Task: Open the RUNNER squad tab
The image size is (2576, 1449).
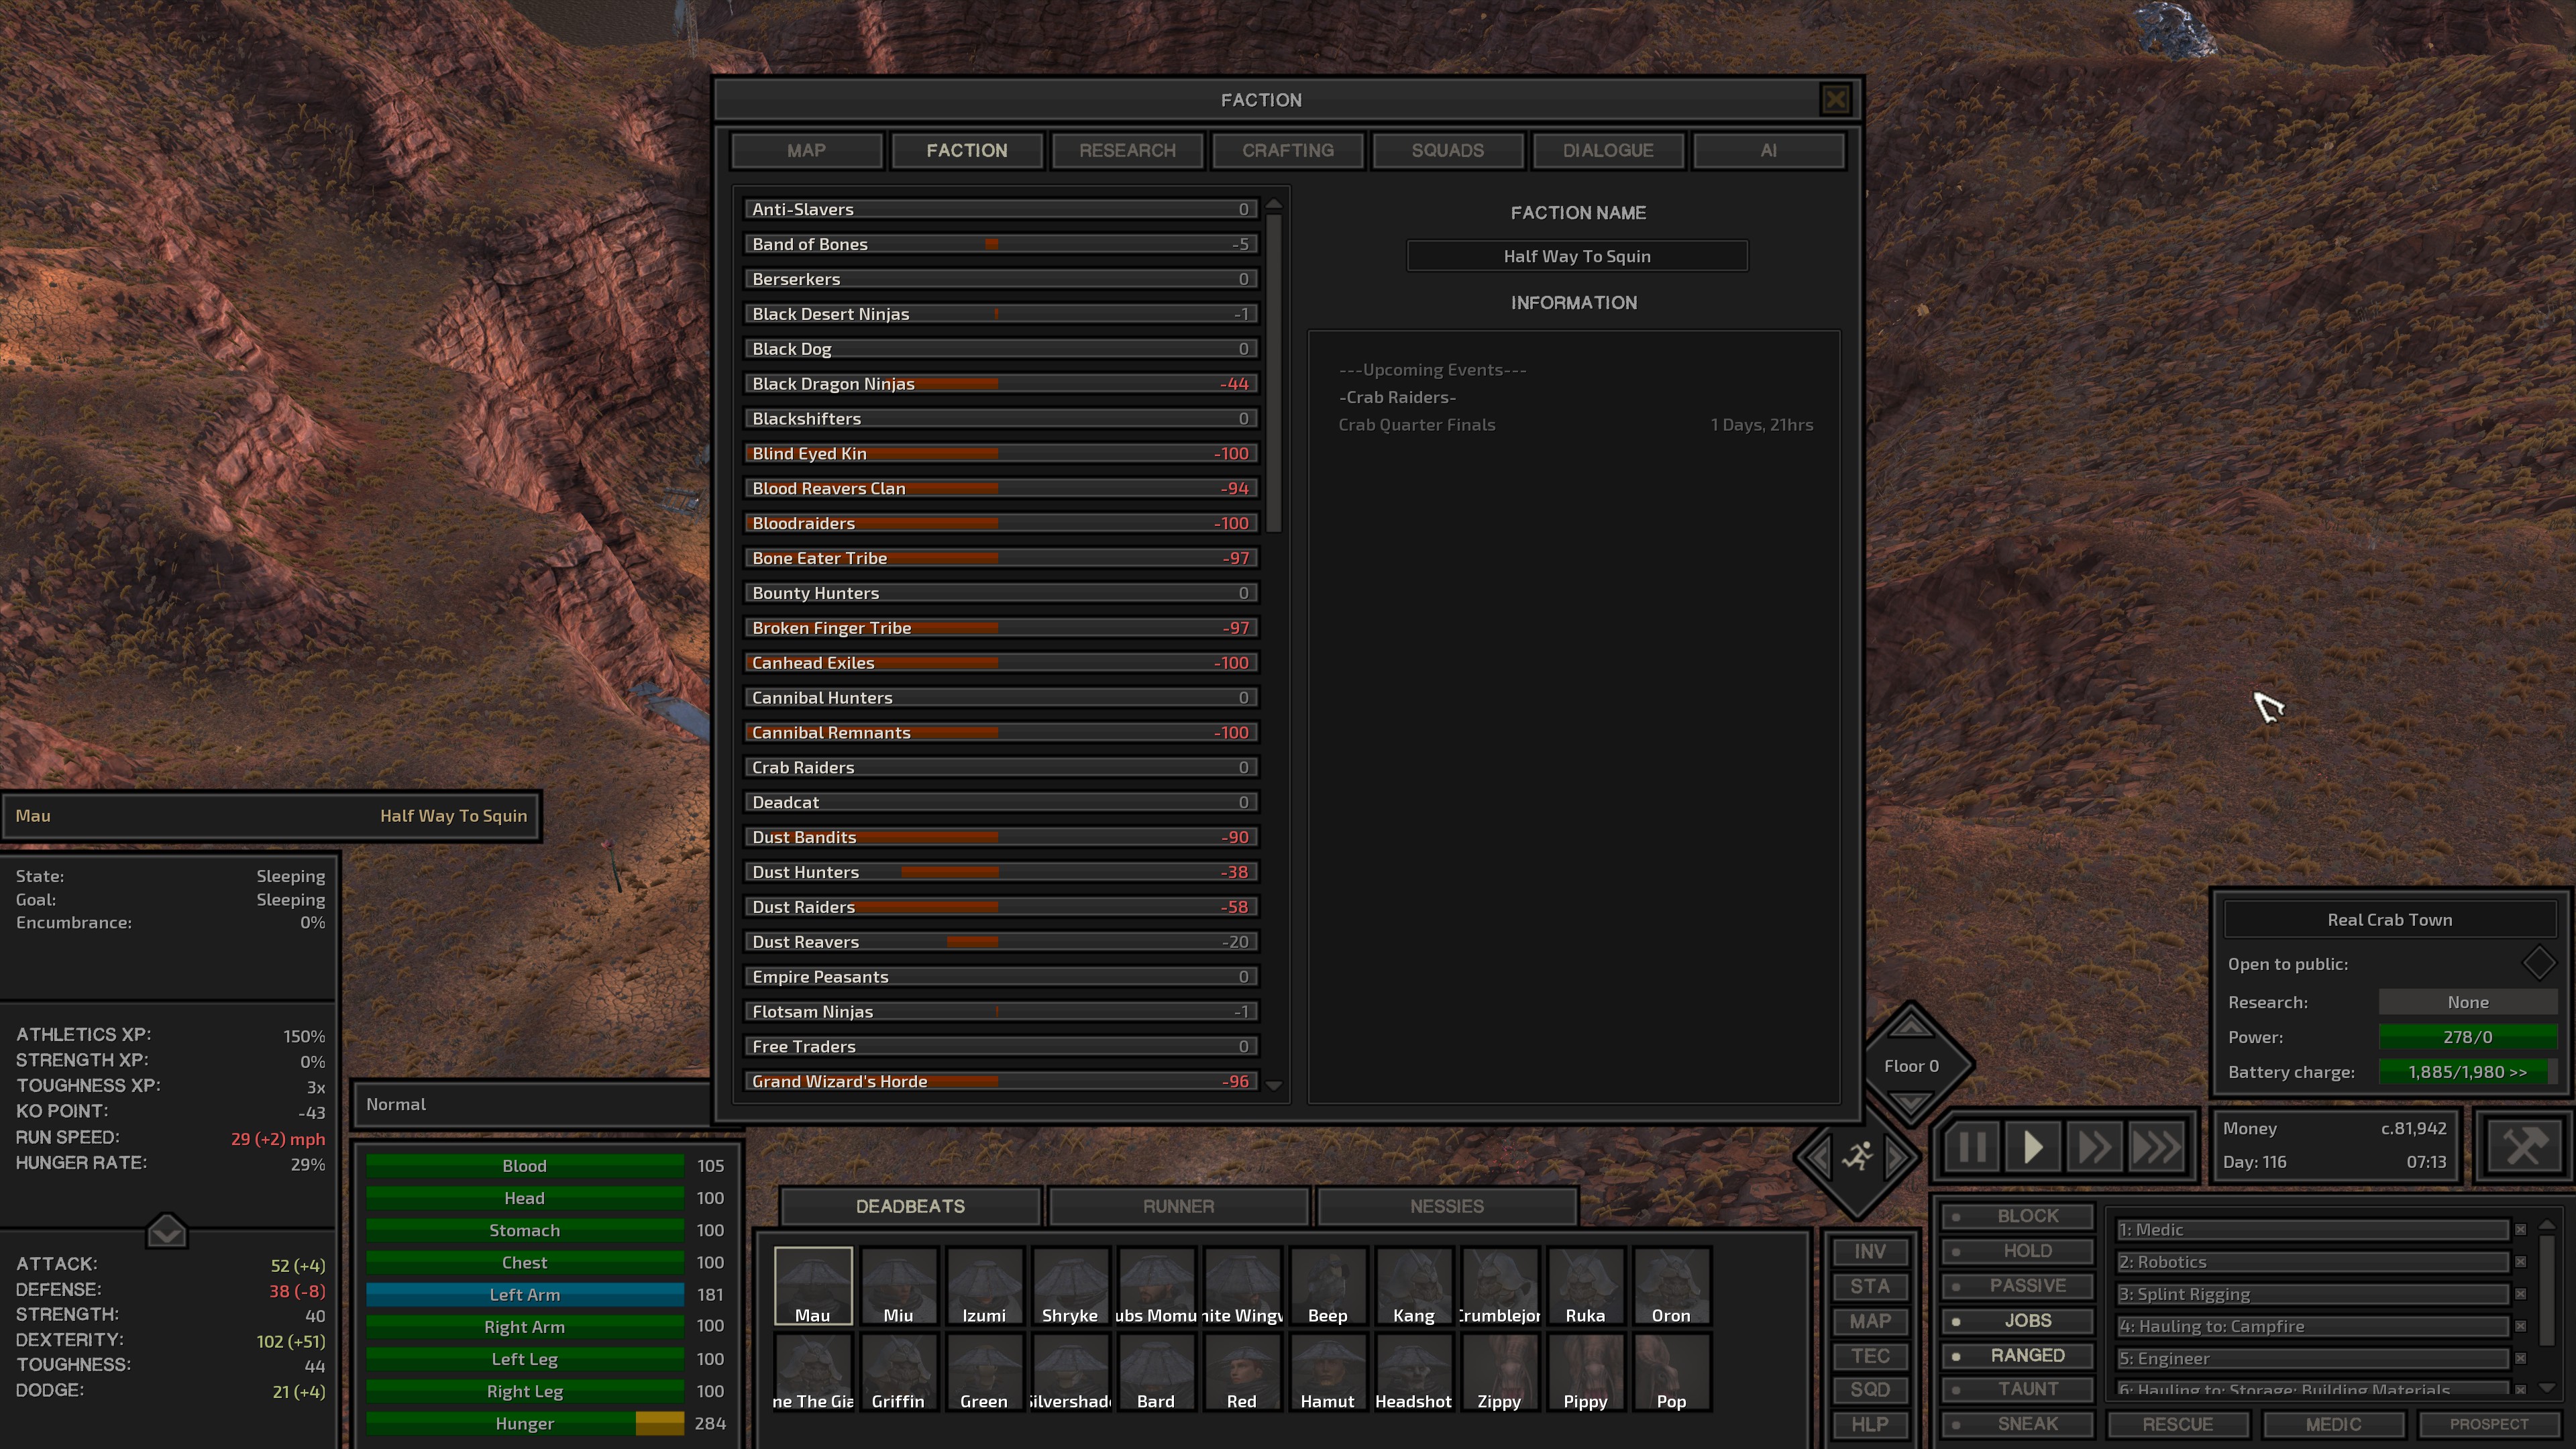Action: [x=1178, y=1206]
